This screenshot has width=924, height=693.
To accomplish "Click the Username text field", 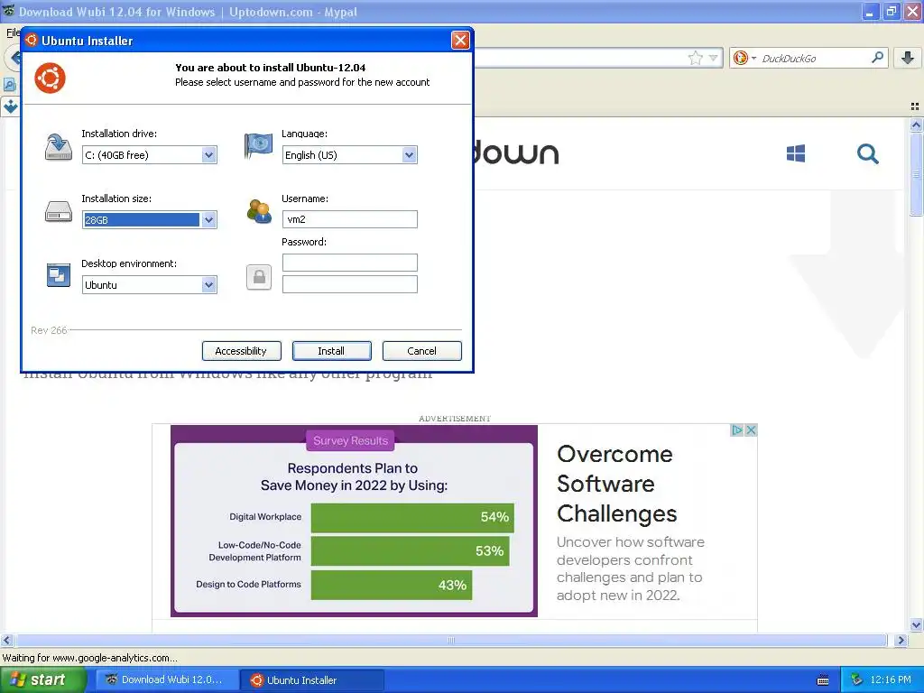I will point(350,219).
